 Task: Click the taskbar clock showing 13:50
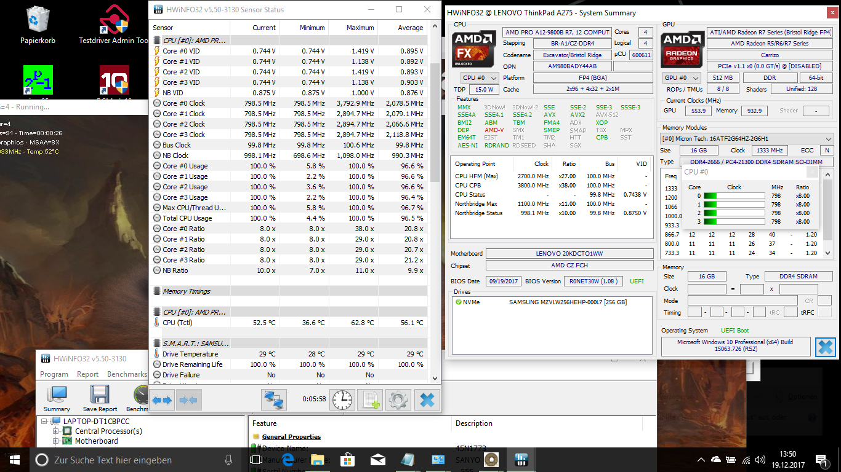pyautogui.click(x=787, y=460)
